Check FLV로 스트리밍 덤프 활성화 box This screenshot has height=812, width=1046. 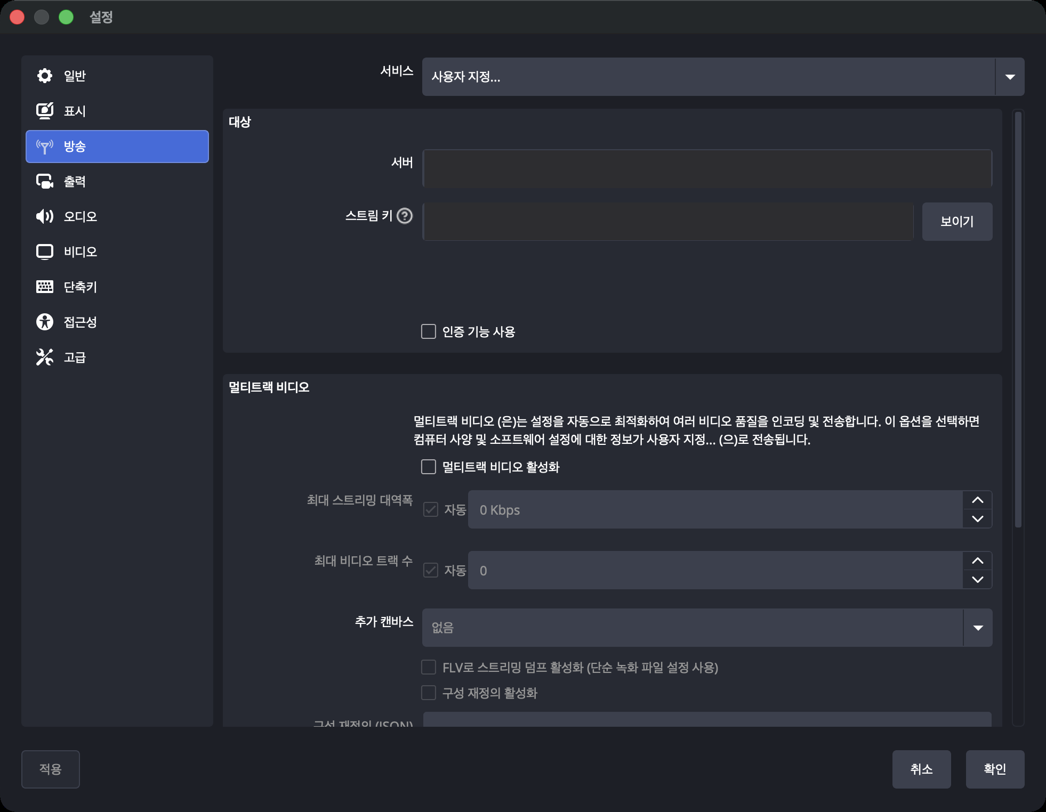[x=429, y=667]
